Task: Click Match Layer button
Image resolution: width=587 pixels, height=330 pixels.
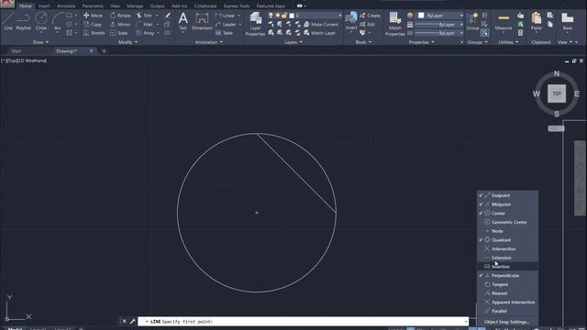Action: [319, 33]
